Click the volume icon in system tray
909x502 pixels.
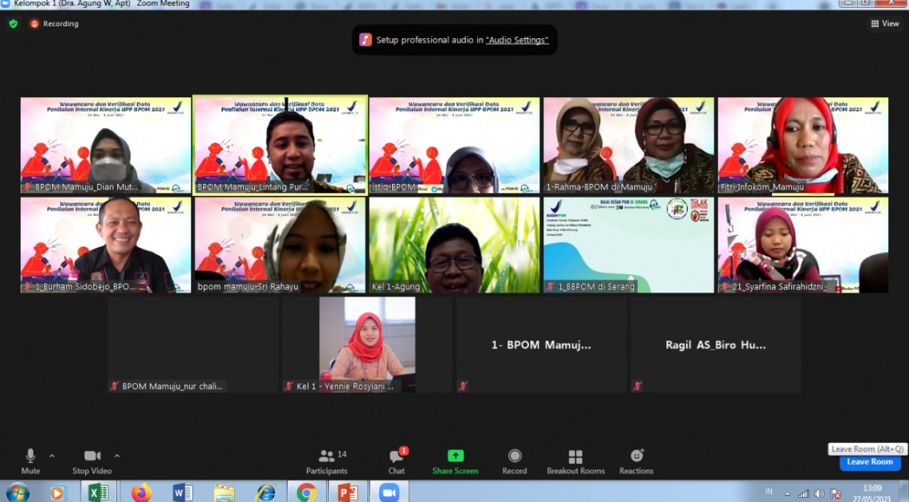[818, 493]
